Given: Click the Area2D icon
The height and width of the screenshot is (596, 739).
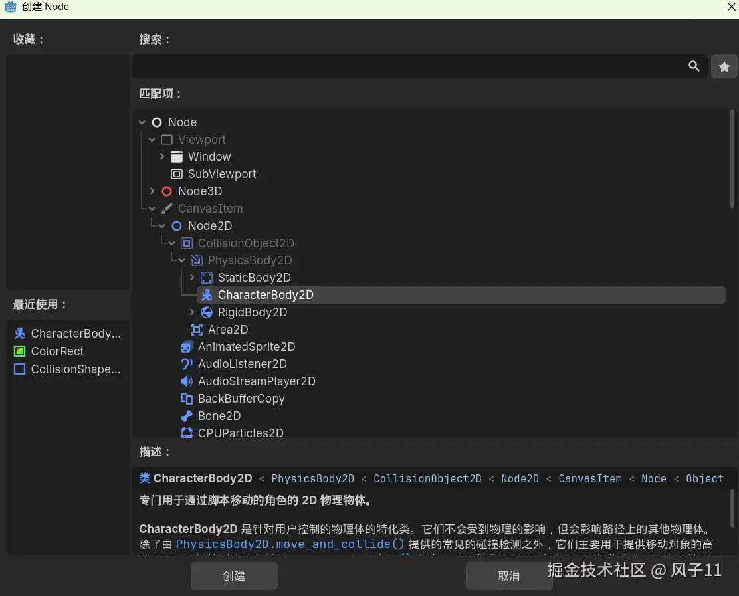Looking at the screenshot, I should pos(197,330).
